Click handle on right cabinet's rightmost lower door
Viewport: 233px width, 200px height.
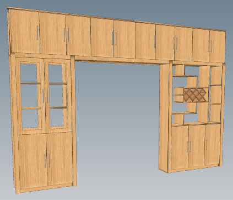[x=207, y=145]
